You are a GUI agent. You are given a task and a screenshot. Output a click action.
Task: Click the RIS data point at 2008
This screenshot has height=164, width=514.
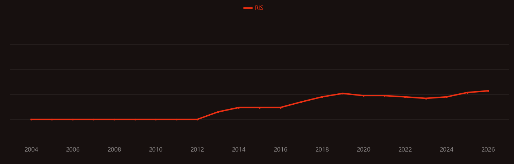[114, 119]
